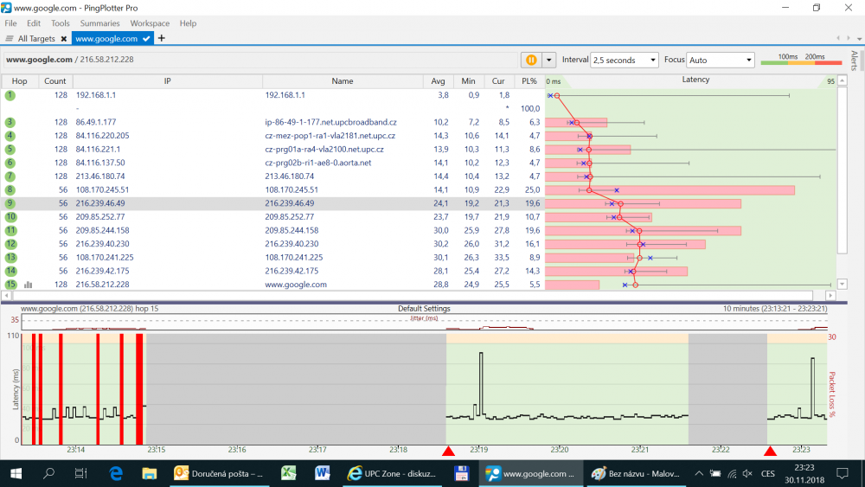The width and height of the screenshot is (865, 487).
Task: Click hop 10 green circle icon
Action: [10, 217]
